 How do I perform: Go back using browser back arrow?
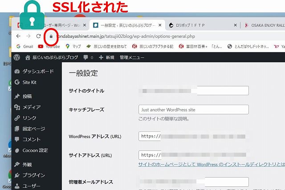click(x=18, y=36)
